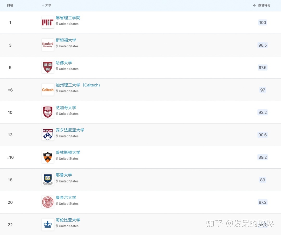This screenshot has height=235, width=281.
Task: Click United States under 哈佛大学
Action: tap(69, 69)
